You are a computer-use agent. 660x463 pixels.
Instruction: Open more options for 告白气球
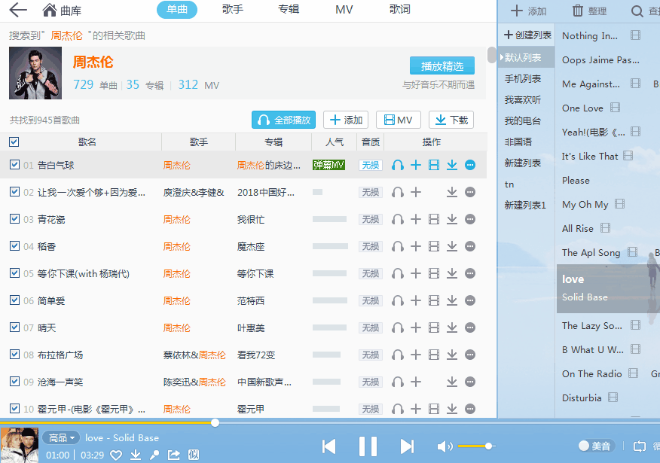(x=470, y=166)
